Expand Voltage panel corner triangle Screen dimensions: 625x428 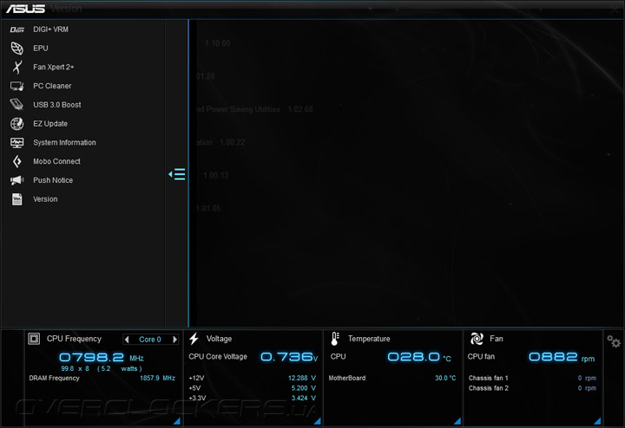pos(318,420)
